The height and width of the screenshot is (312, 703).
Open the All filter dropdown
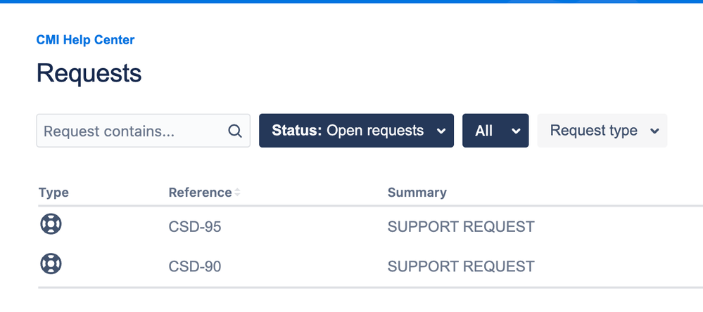(x=495, y=130)
